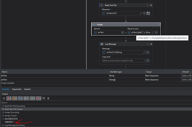Click the Default column header
Screen dimensions: 192x127
point(187,72)
